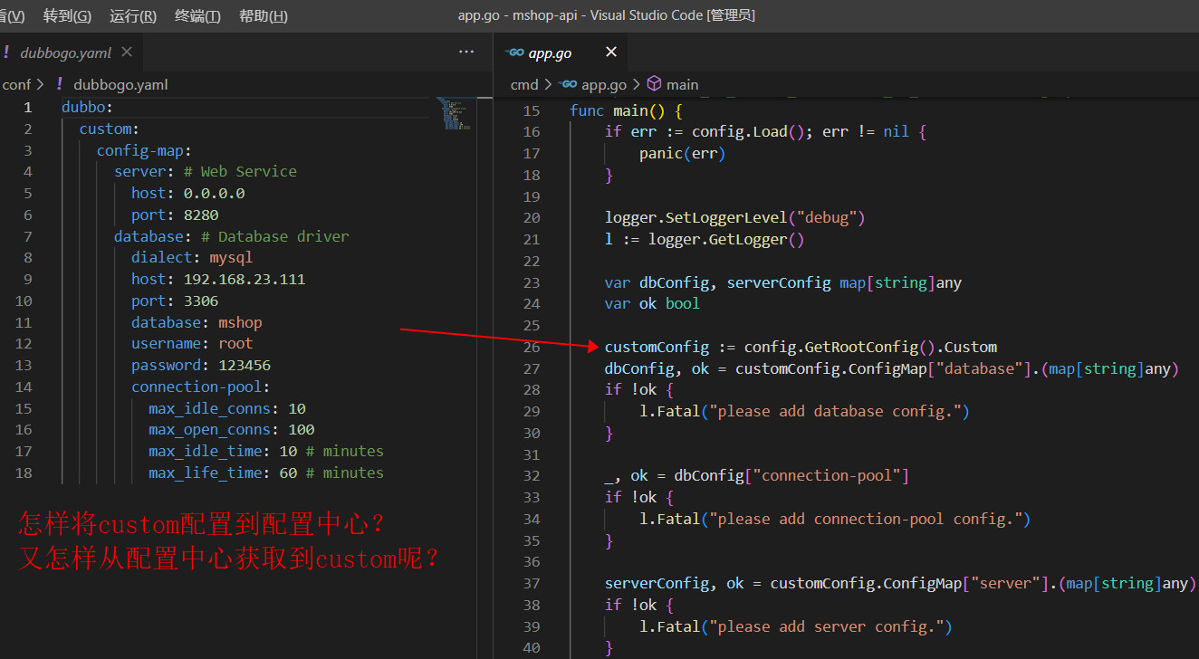This screenshot has height=659, width=1199.
Task: Click line number 40 in app.go gutter
Action: point(532,648)
